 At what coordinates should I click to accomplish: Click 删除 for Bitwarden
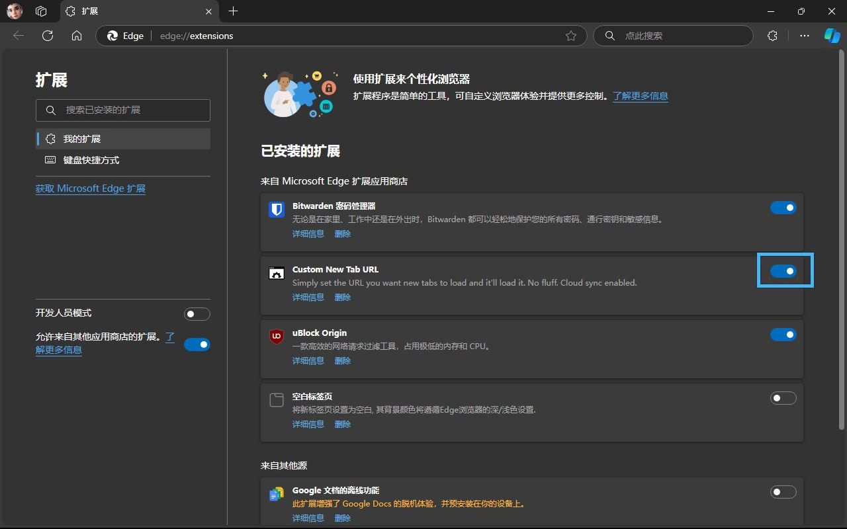coord(343,233)
